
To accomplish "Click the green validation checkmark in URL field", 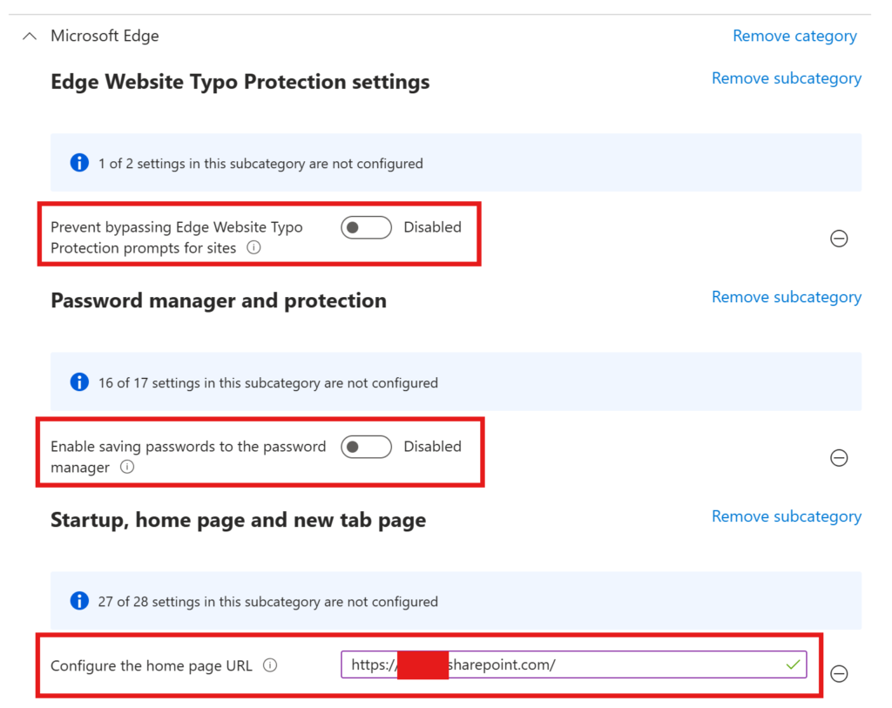I will point(792,665).
